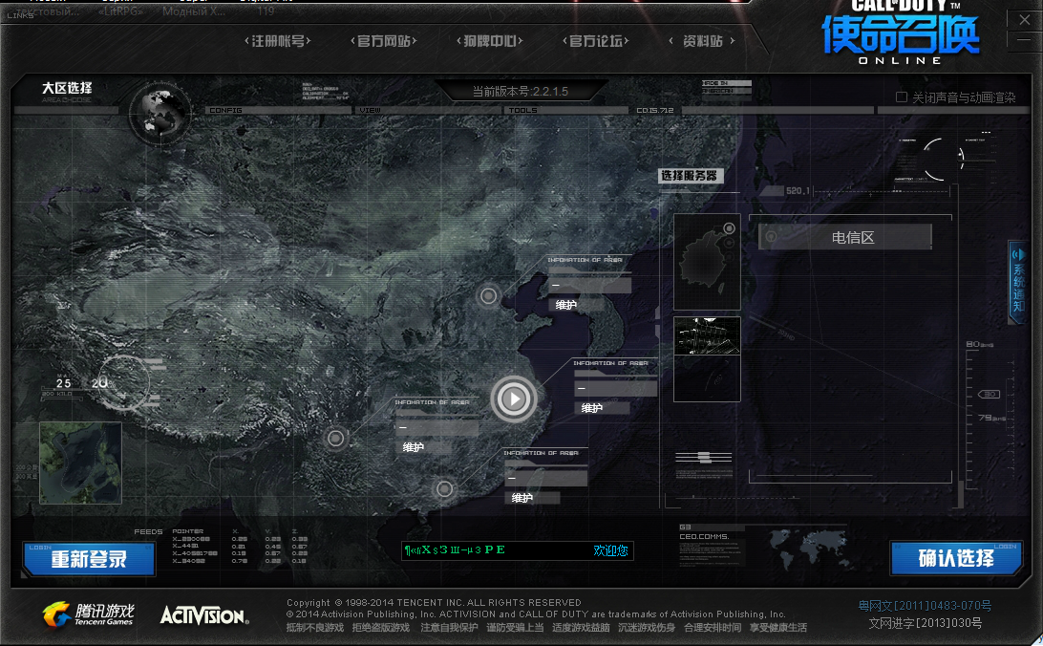
Task: Click the 重新登录 button
Action: [89, 559]
